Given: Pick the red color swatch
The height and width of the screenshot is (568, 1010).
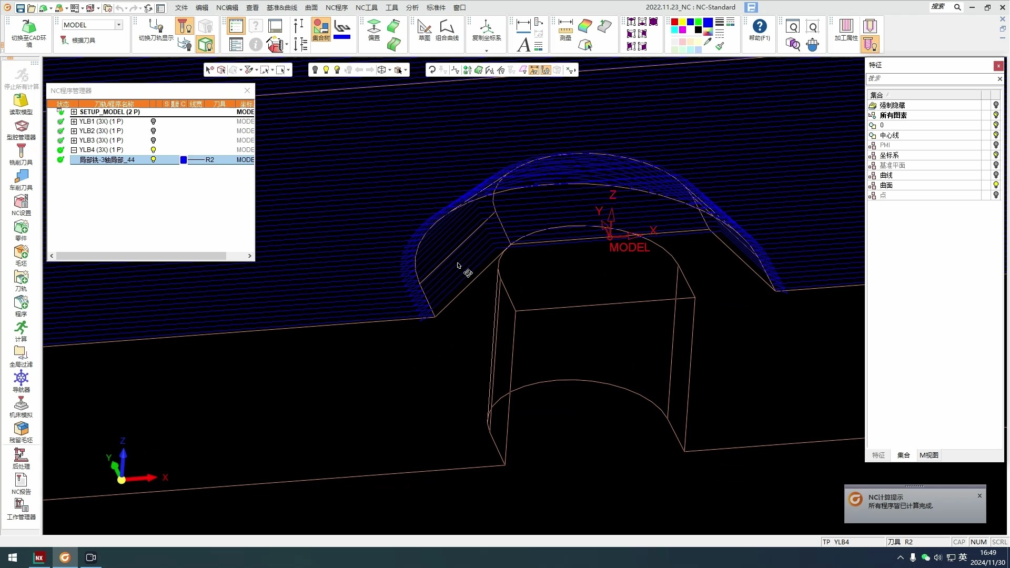Looking at the screenshot, I should pos(674,22).
